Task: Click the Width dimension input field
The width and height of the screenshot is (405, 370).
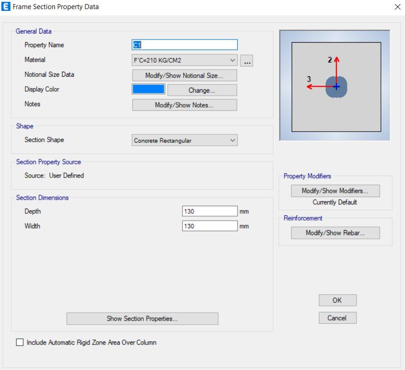Action: click(x=210, y=226)
